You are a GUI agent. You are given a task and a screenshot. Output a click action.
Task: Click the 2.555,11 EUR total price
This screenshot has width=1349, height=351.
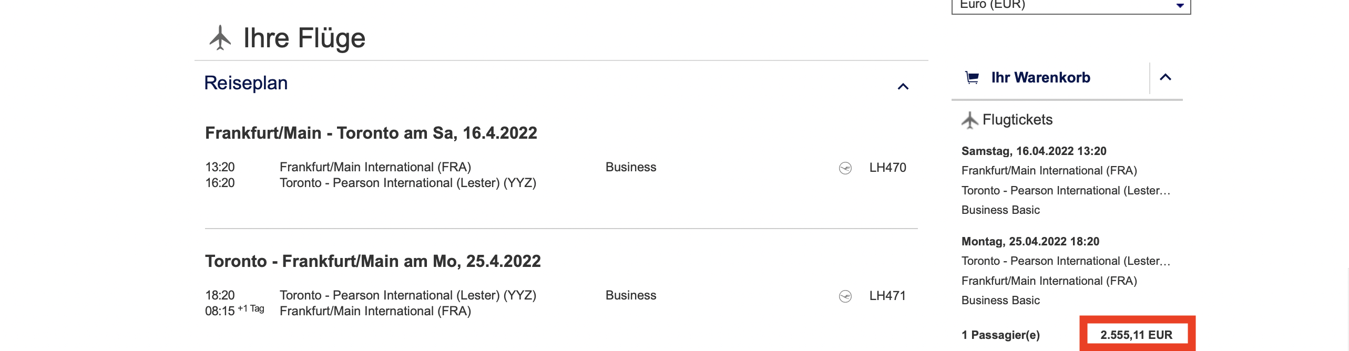coord(1136,335)
